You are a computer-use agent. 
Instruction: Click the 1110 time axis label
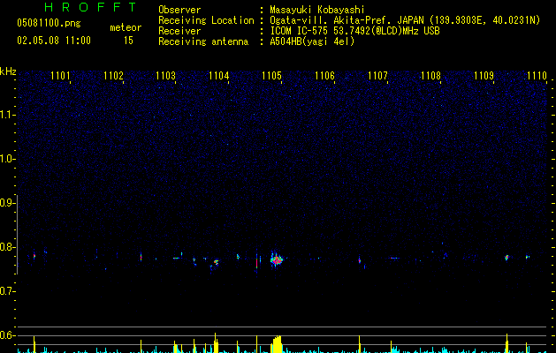coord(537,76)
